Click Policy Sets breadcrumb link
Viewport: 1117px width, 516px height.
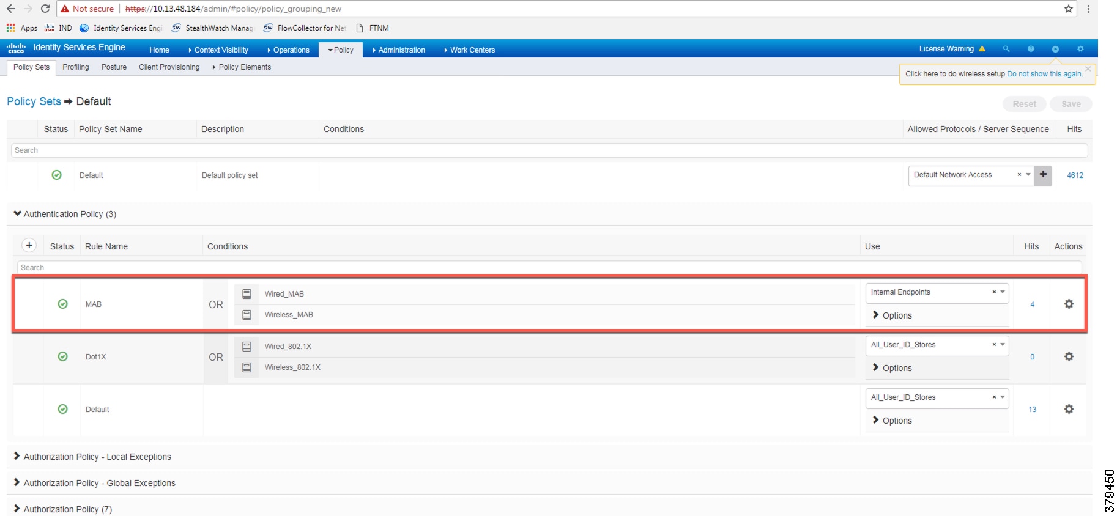[34, 101]
